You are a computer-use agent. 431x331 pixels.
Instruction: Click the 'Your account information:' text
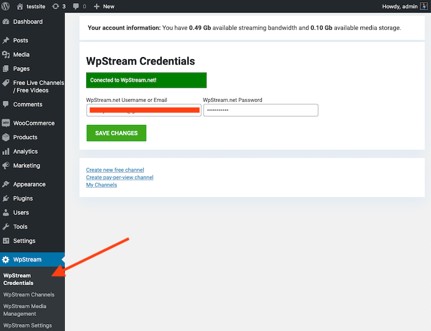pos(124,28)
